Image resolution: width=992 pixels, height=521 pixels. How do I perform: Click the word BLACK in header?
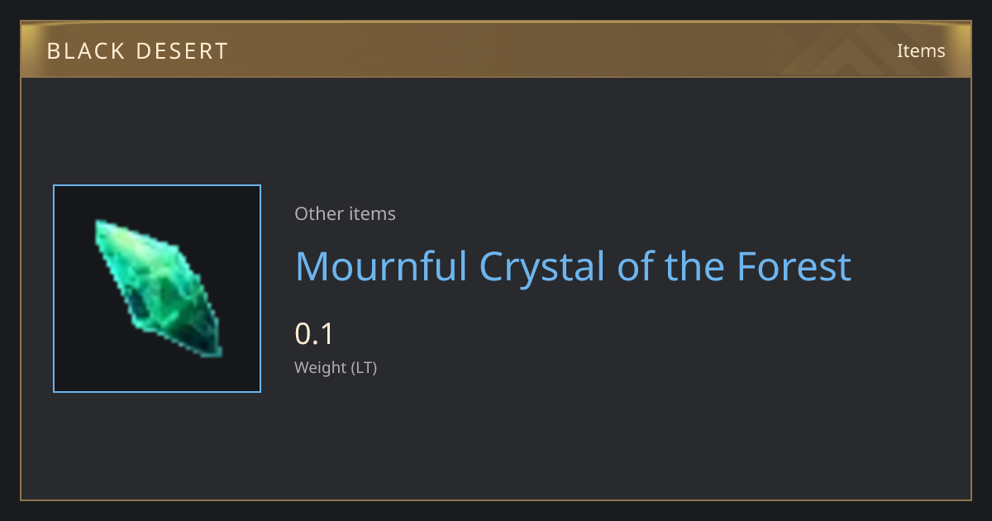pyautogui.click(x=87, y=51)
